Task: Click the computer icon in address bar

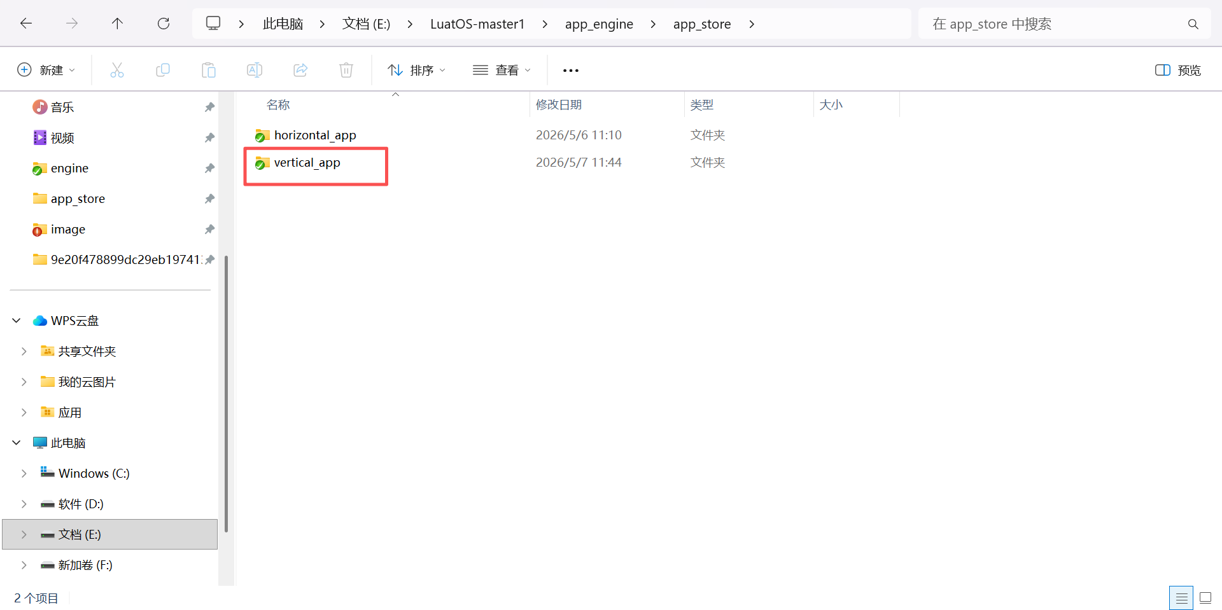Action: tap(213, 24)
